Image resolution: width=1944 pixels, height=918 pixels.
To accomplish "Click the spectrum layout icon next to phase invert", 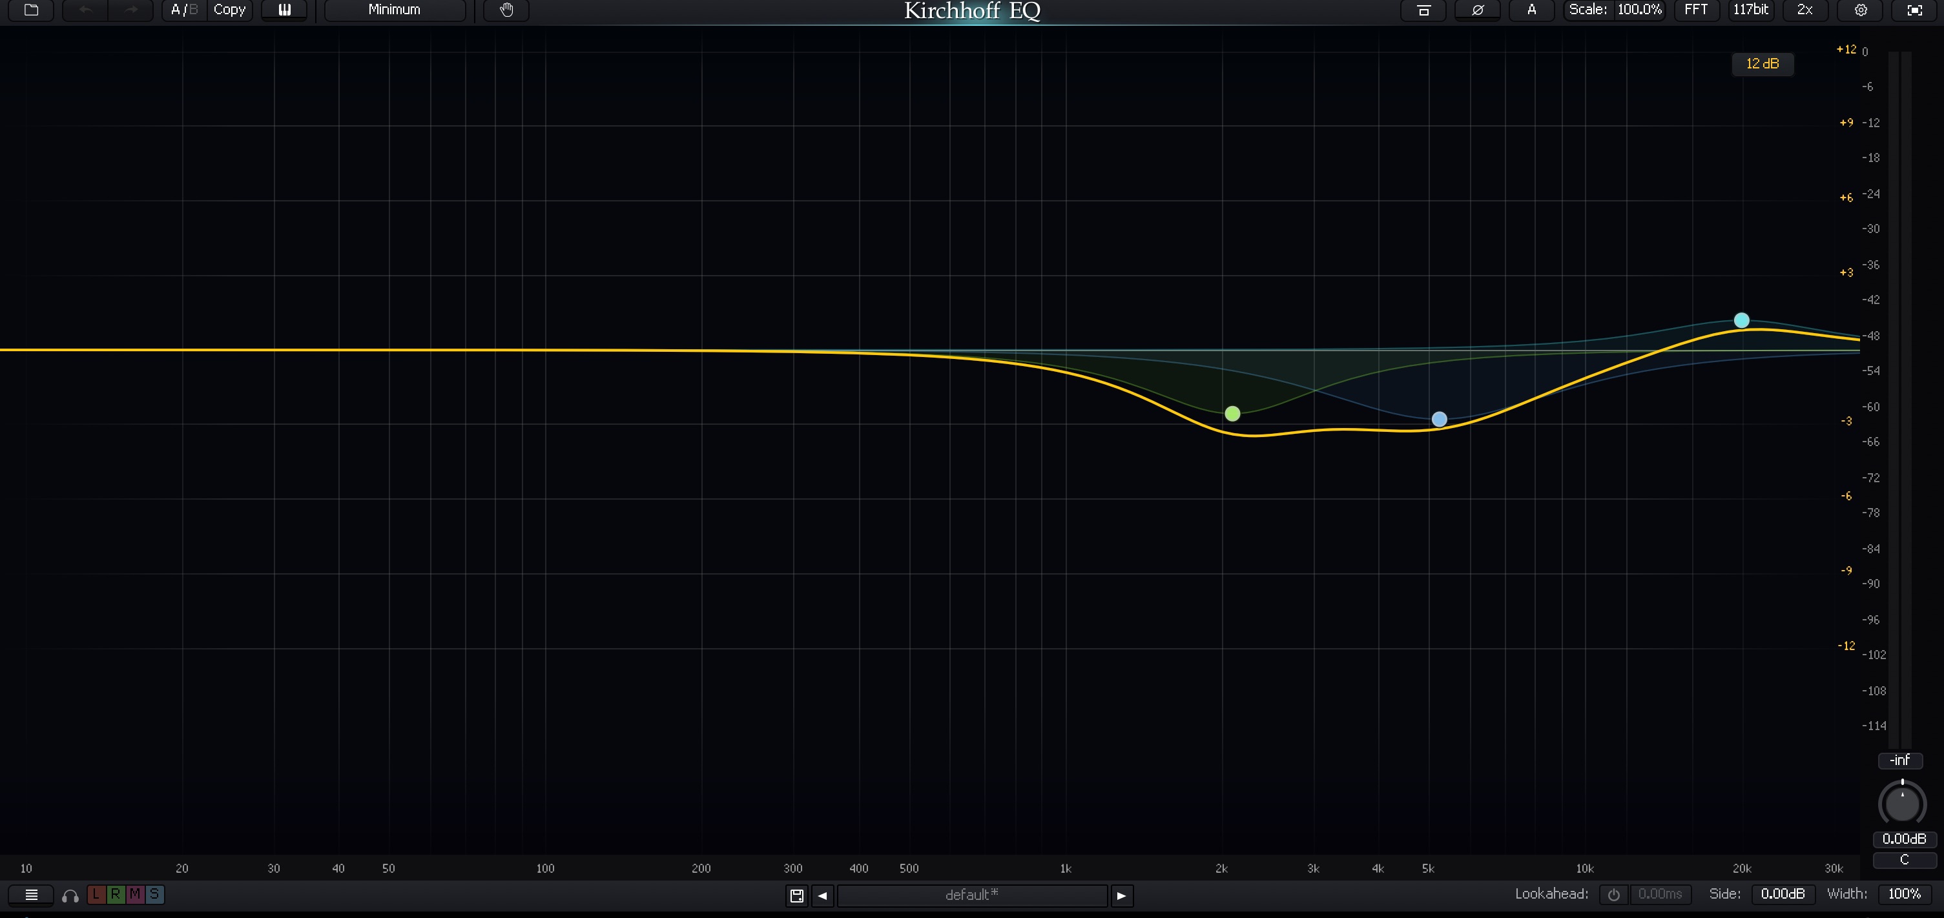I will pyautogui.click(x=1423, y=10).
